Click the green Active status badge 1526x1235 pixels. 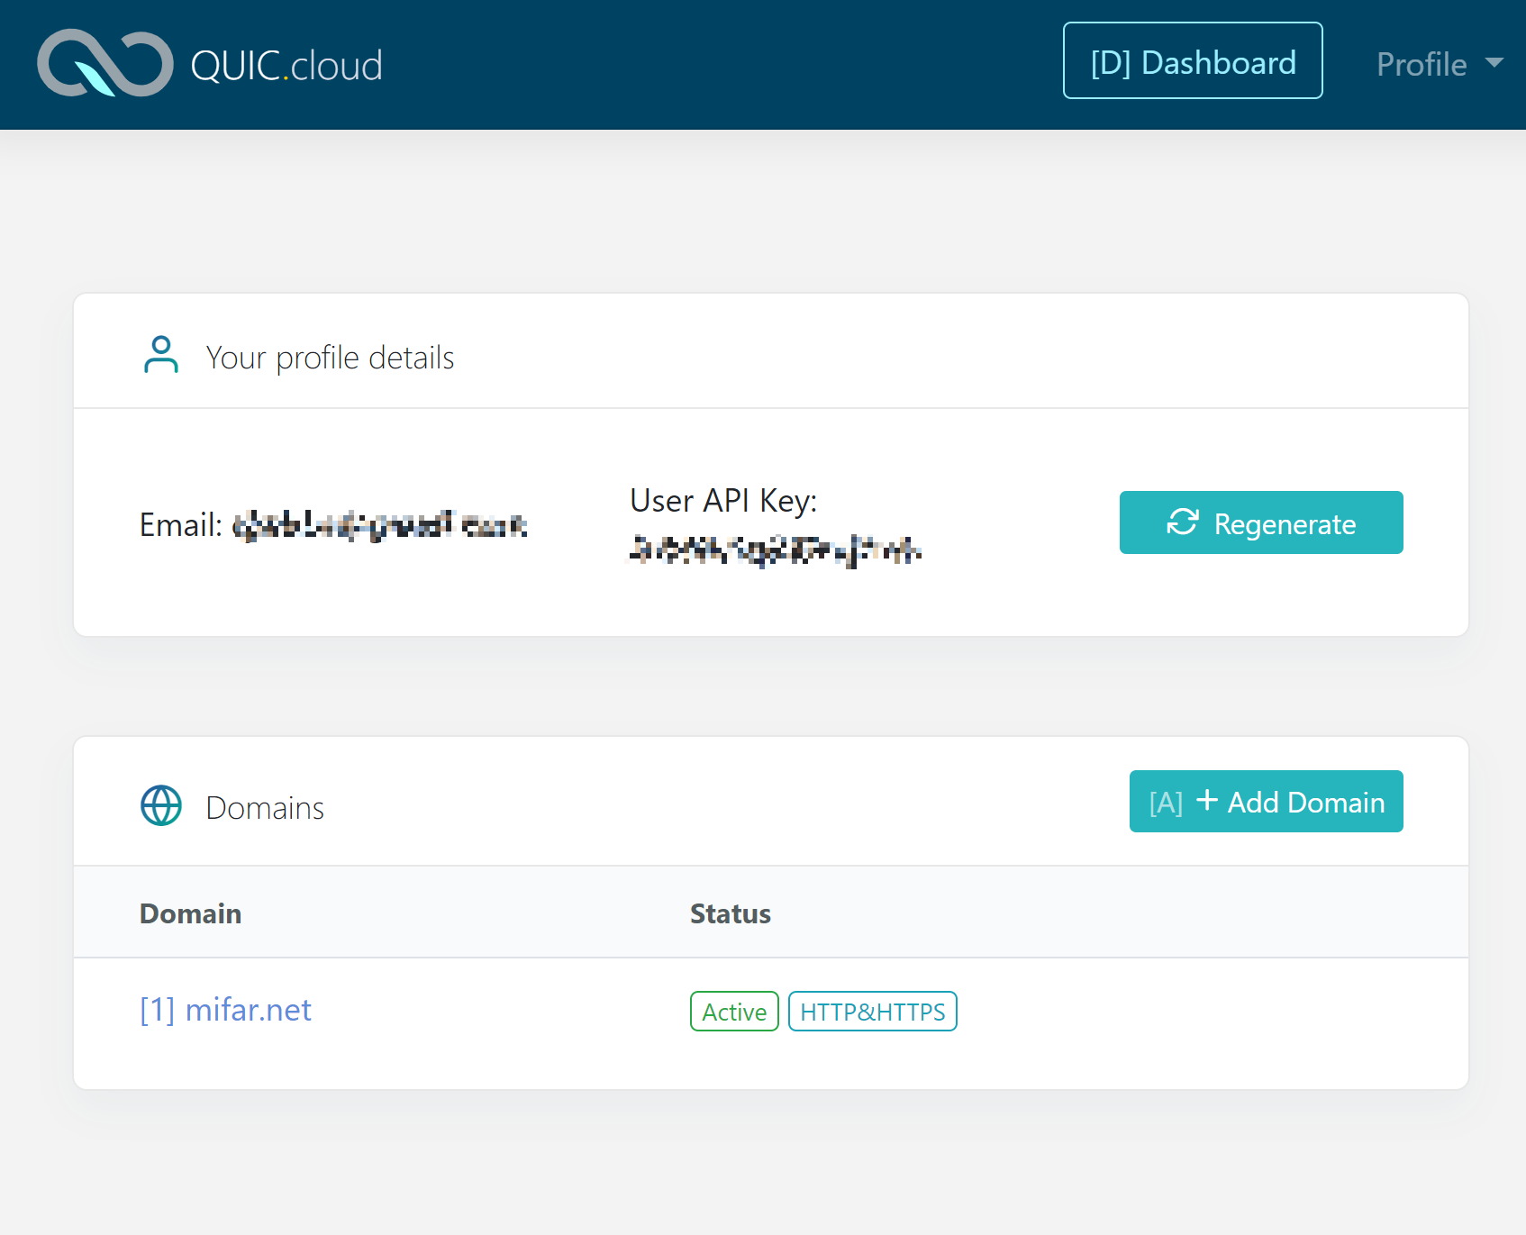coord(733,1012)
